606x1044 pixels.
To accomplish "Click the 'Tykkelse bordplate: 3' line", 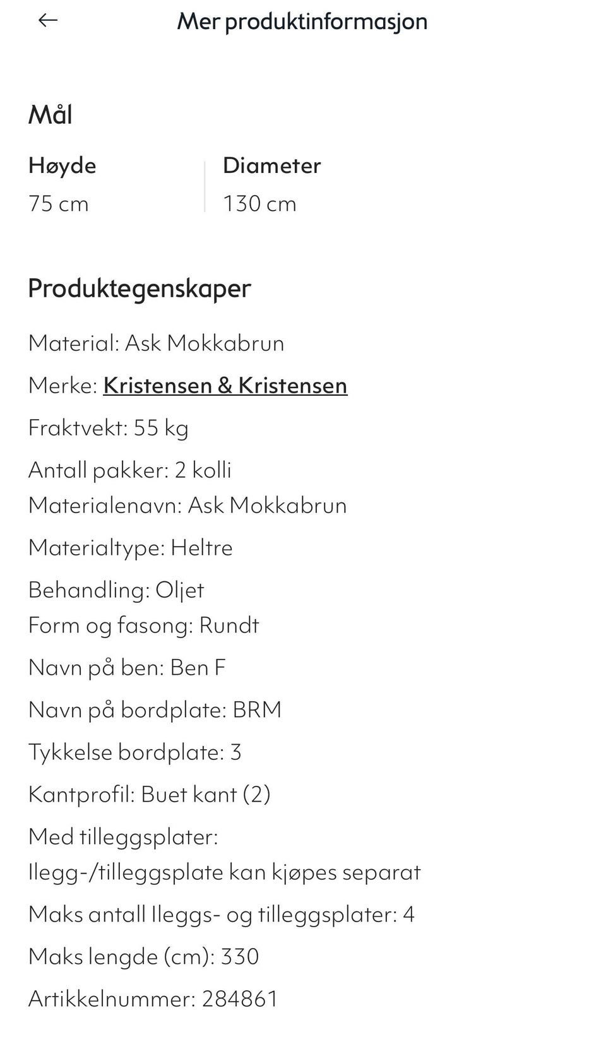I will click(134, 752).
